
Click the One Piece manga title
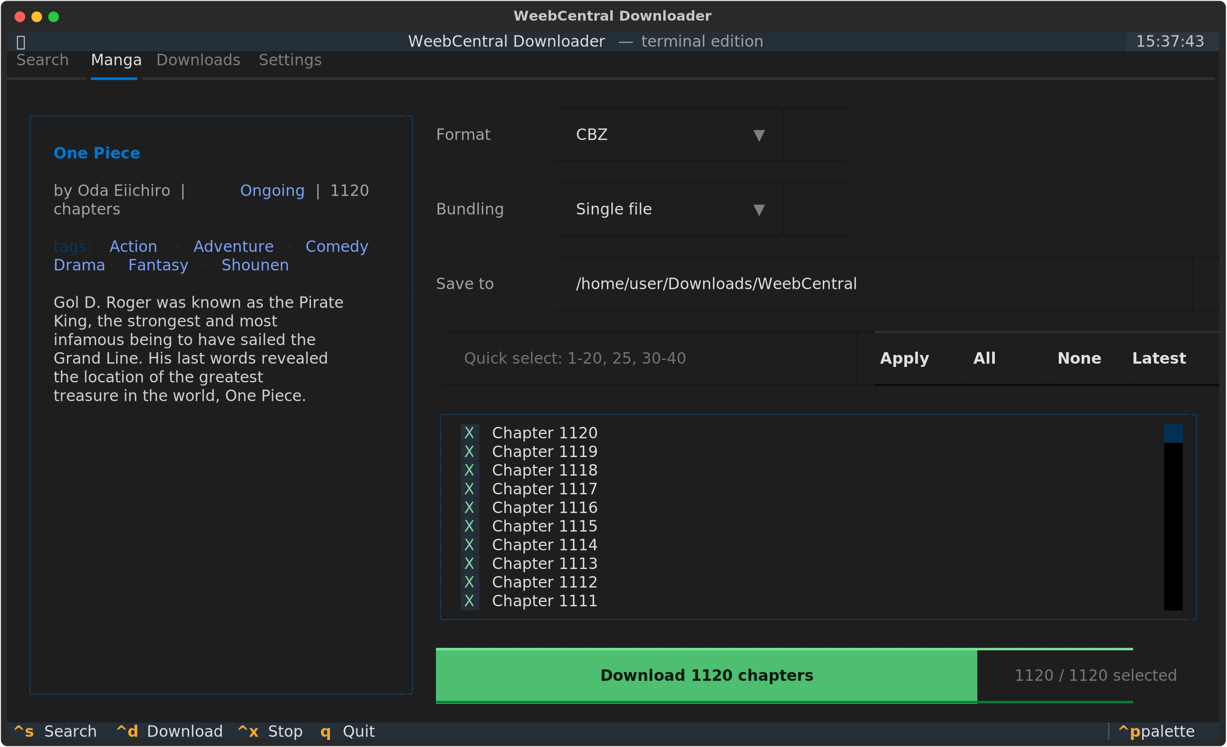[x=97, y=153]
